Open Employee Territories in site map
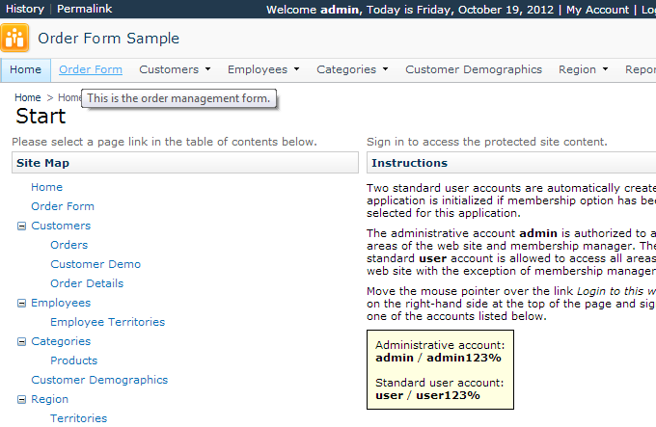Screen dimensions: 656x427 point(107,322)
